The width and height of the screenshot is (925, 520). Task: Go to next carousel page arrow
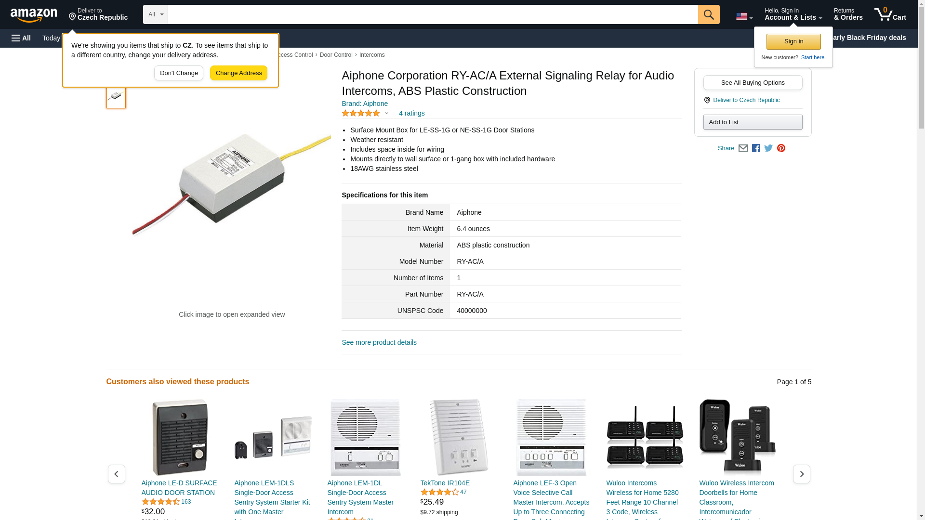click(x=801, y=474)
